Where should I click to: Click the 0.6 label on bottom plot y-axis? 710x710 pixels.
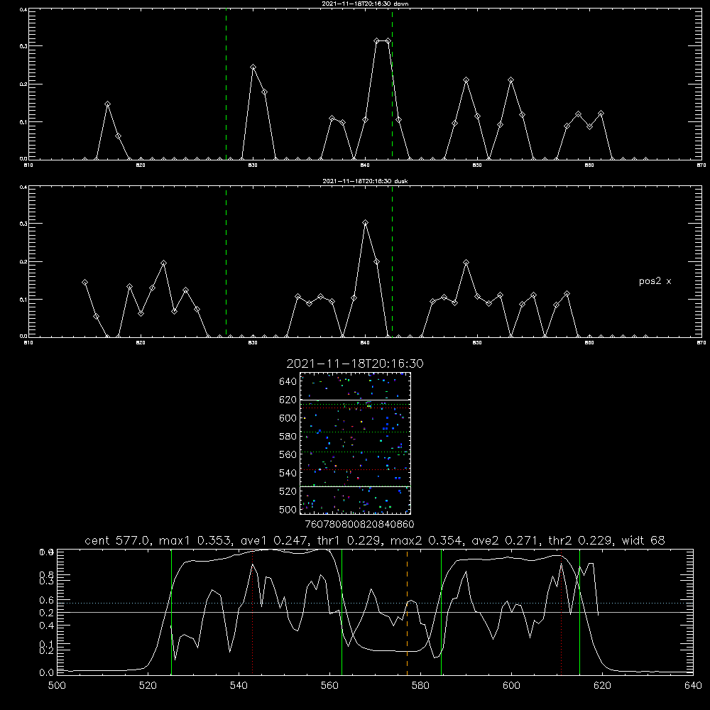47,600
